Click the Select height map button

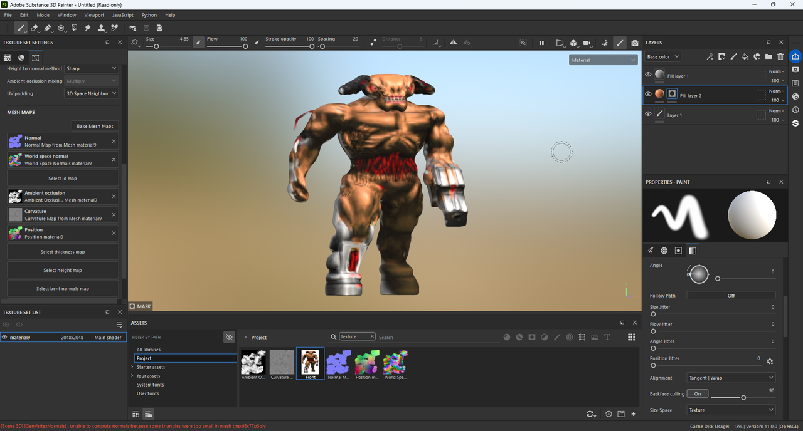63,270
